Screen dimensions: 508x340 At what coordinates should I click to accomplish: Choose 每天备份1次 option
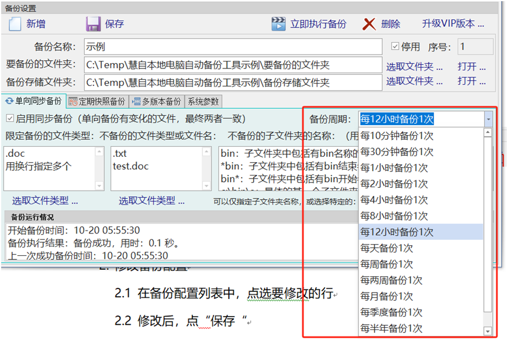386,248
